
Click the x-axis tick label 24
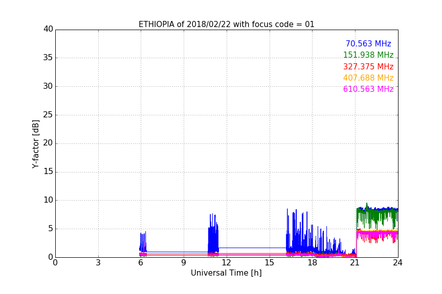coord(397,263)
